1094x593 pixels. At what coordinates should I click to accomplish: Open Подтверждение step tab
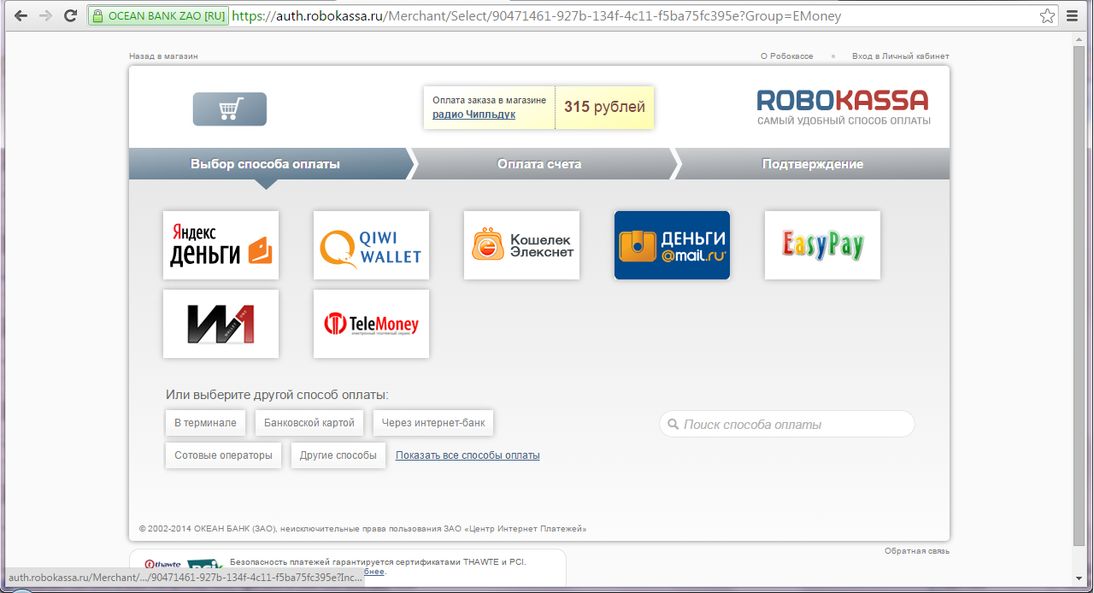tap(813, 164)
